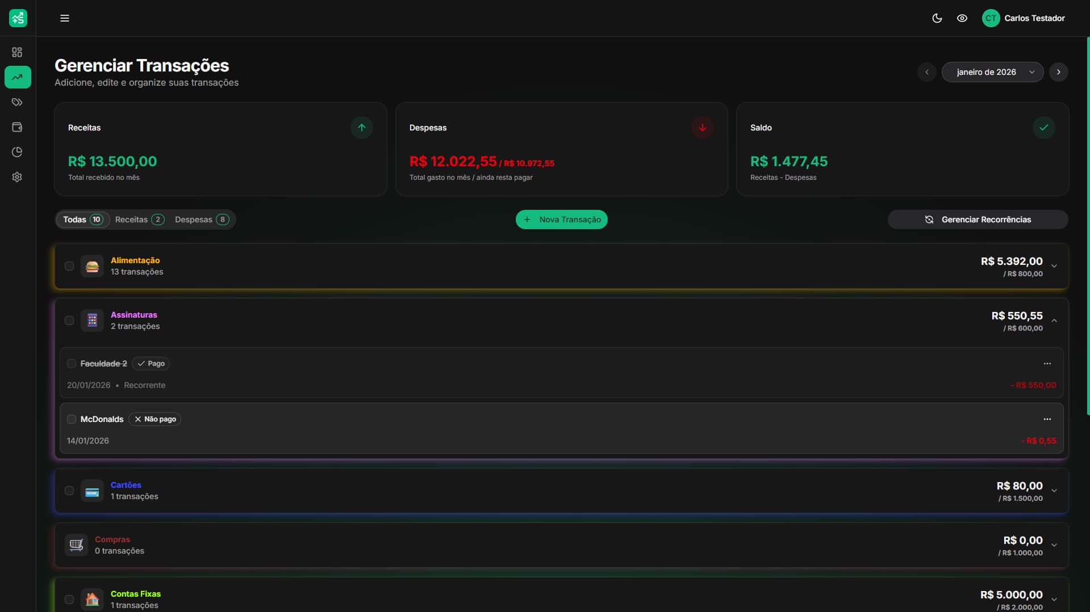Viewport: 1090px width, 612px height.
Task: Select the transactions trending-arrow sidebar icon
Action: click(17, 77)
